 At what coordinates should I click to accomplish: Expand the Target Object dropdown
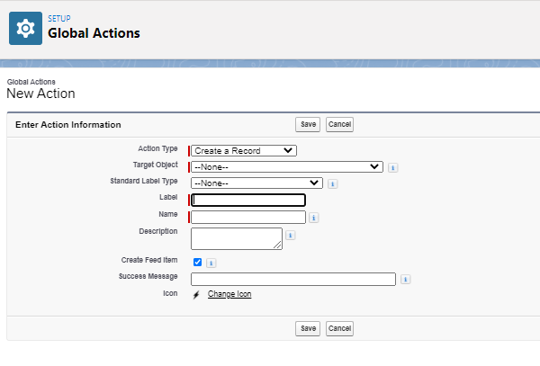[x=287, y=166]
